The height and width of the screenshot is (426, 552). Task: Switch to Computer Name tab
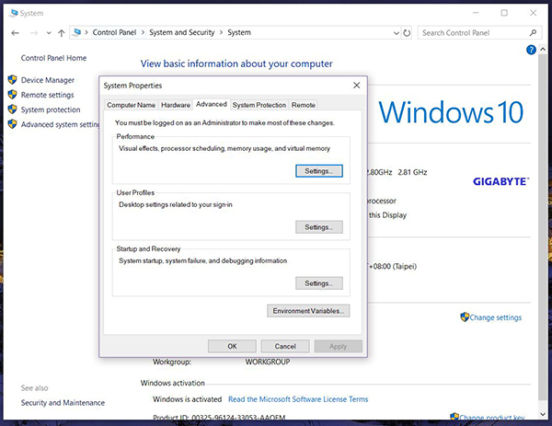coord(131,105)
